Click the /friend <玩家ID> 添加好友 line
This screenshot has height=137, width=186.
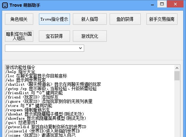pyautogui.click(x=32, y=97)
